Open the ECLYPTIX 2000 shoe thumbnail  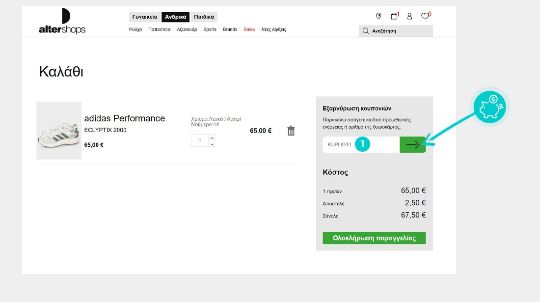(59, 131)
